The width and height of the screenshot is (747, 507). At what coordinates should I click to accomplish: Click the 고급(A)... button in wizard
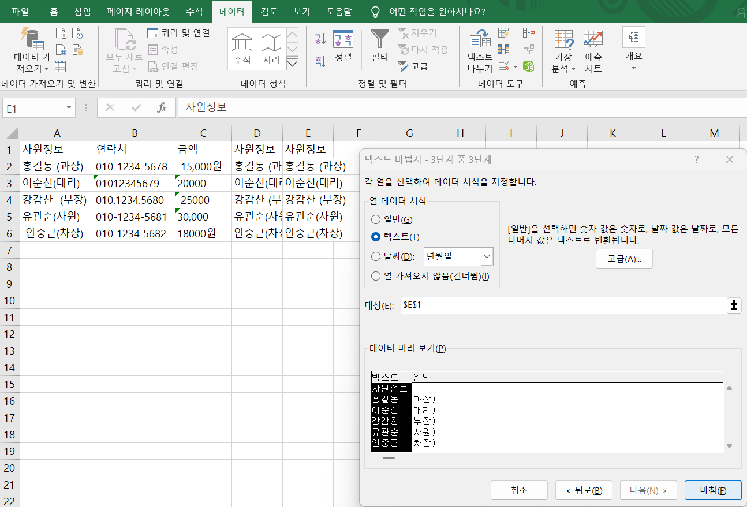(x=624, y=259)
